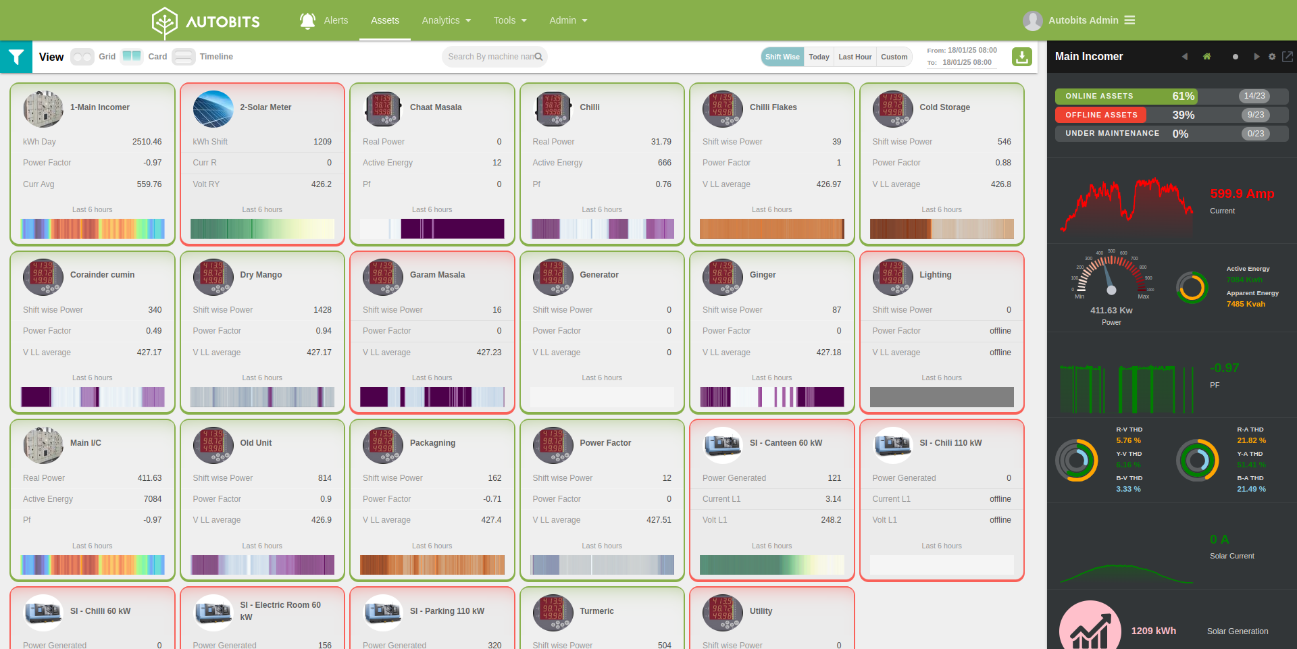Open the Alerts menu item
This screenshot has width=1297, height=649.
tap(336, 20)
